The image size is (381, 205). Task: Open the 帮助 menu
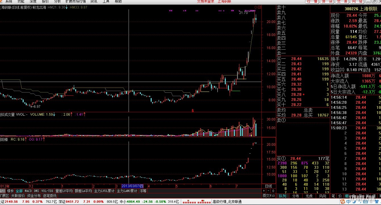pyautogui.click(x=118, y=1)
